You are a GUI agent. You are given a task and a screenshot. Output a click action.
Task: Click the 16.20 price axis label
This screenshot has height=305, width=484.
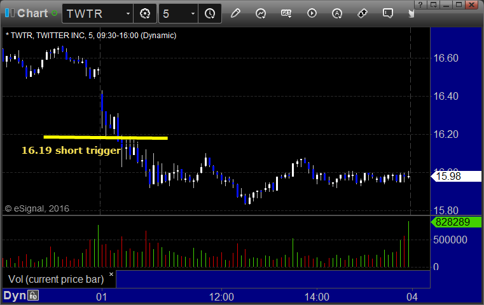[446, 135]
